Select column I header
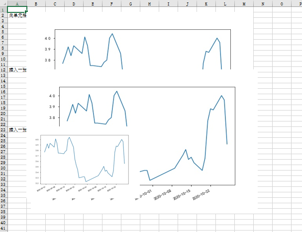Screen dimensions: 302x232 click(168, 3)
